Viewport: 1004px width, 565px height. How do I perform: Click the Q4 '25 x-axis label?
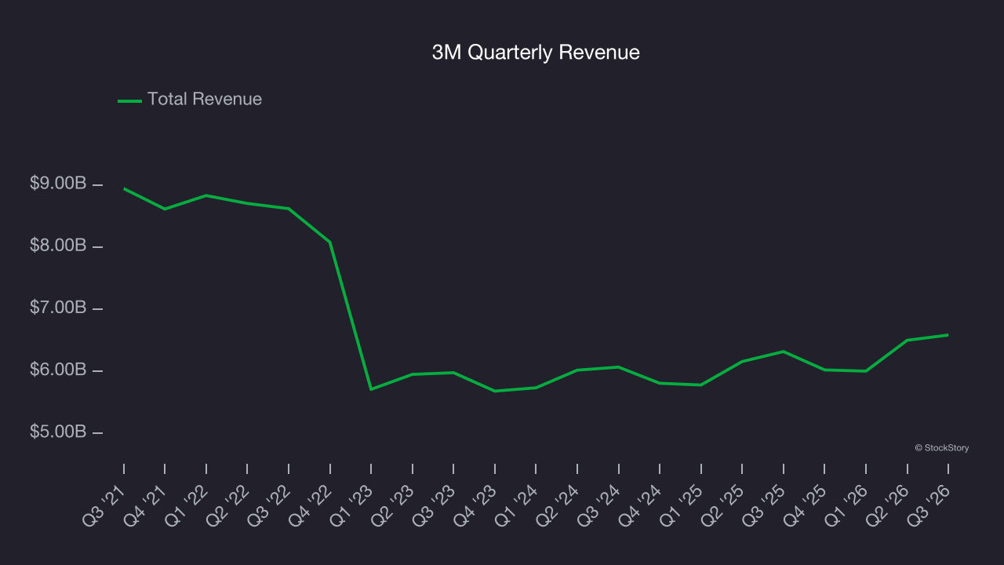click(806, 505)
